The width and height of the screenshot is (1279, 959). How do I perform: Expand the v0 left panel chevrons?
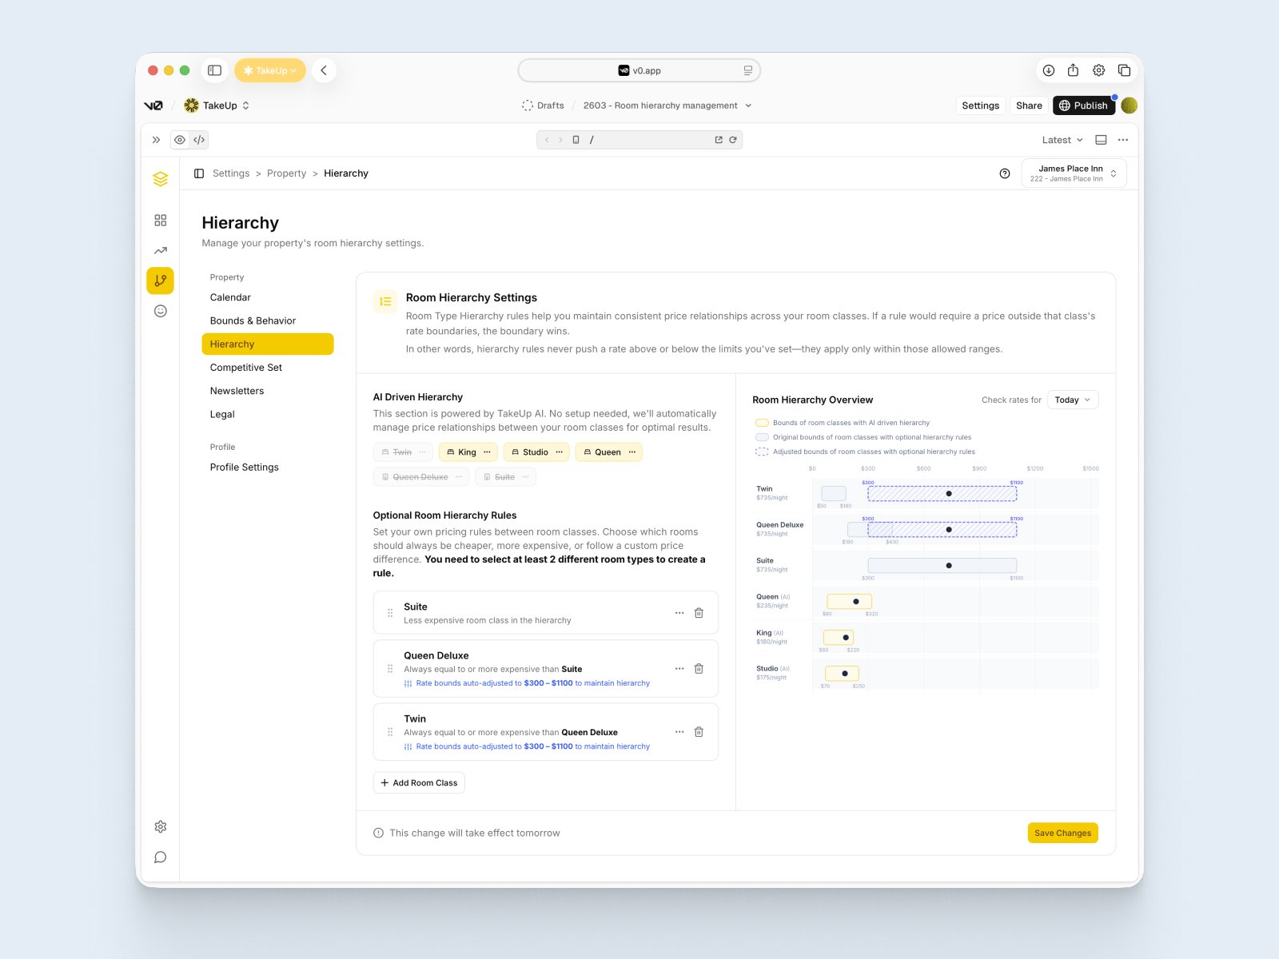pyautogui.click(x=156, y=140)
